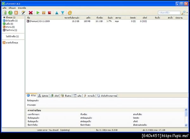Switch to the General info tab
This screenshot has width=190, height=139.
pyautogui.click(x=31, y=96)
